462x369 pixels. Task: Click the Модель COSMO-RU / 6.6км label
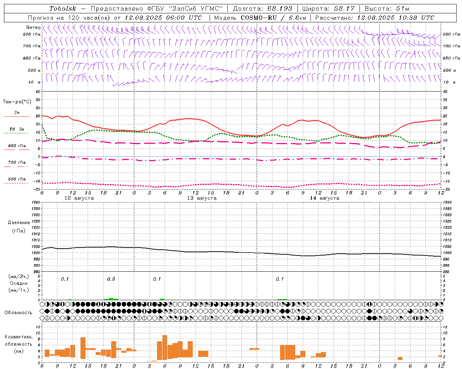(260, 18)
